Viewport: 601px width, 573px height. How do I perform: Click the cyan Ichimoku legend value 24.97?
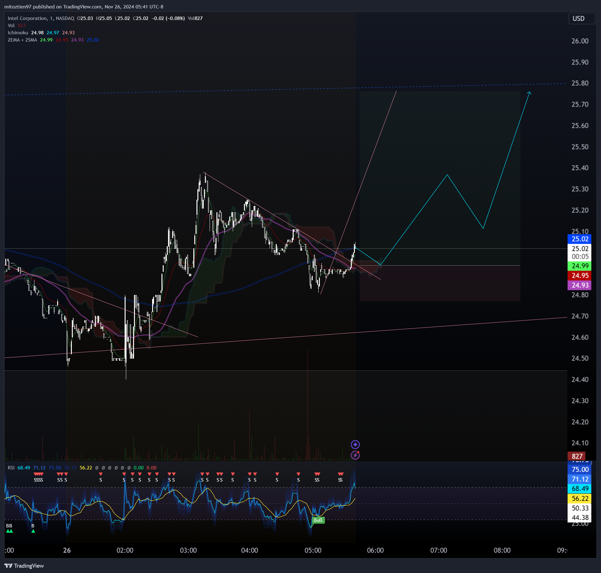pyautogui.click(x=53, y=33)
